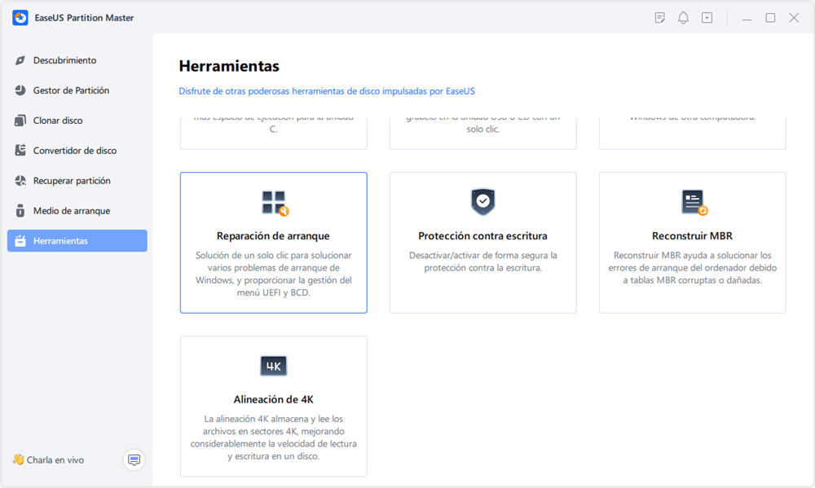Open the chat feedback round button
Image resolution: width=815 pixels, height=488 pixels.
click(134, 460)
